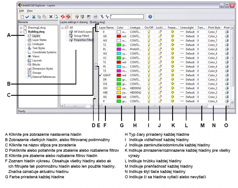Select the Text Styles item in Elements
238x188 pixels.
38,48
